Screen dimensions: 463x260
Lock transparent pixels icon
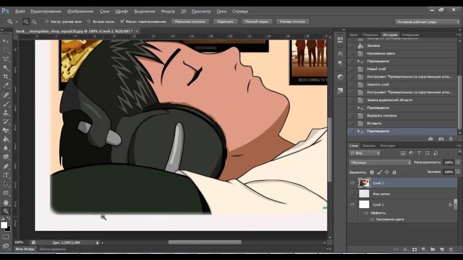tap(372, 172)
